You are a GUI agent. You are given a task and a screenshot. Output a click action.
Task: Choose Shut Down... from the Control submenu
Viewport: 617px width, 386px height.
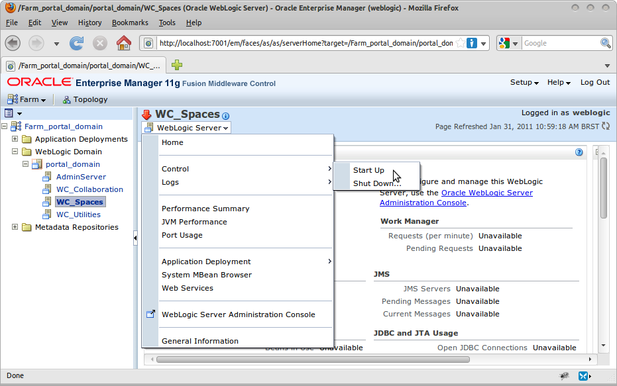pyautogui.click(x=377, y=183)
